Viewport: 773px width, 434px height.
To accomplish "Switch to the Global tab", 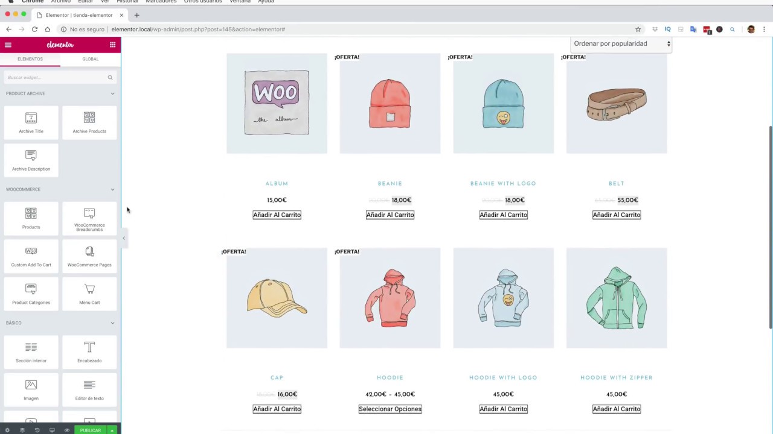I will coord(91,59).
